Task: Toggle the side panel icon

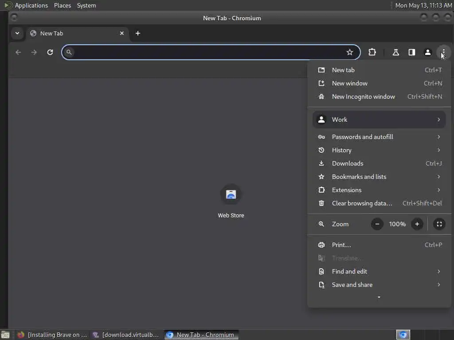Action: (412, 52)
